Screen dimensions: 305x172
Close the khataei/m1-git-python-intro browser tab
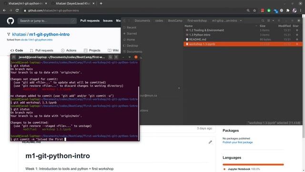46,3
